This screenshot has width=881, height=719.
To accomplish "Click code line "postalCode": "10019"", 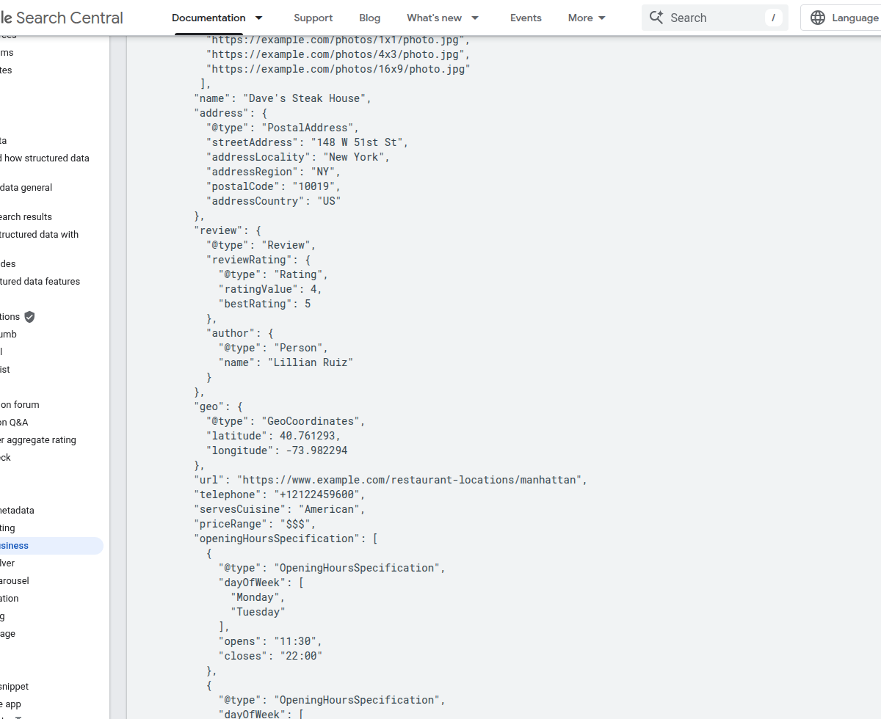I will pos(273,186).
